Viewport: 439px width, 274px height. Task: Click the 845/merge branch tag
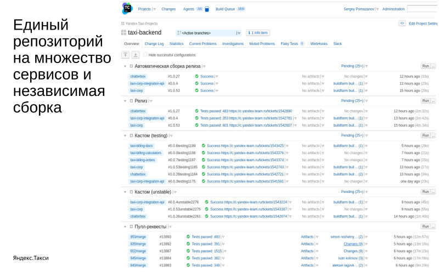click(x=138, y=258)
